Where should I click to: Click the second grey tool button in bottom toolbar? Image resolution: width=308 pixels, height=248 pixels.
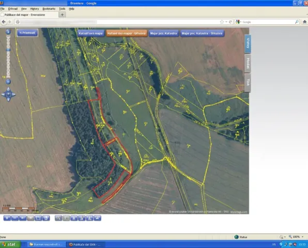(x=66, y=218)
